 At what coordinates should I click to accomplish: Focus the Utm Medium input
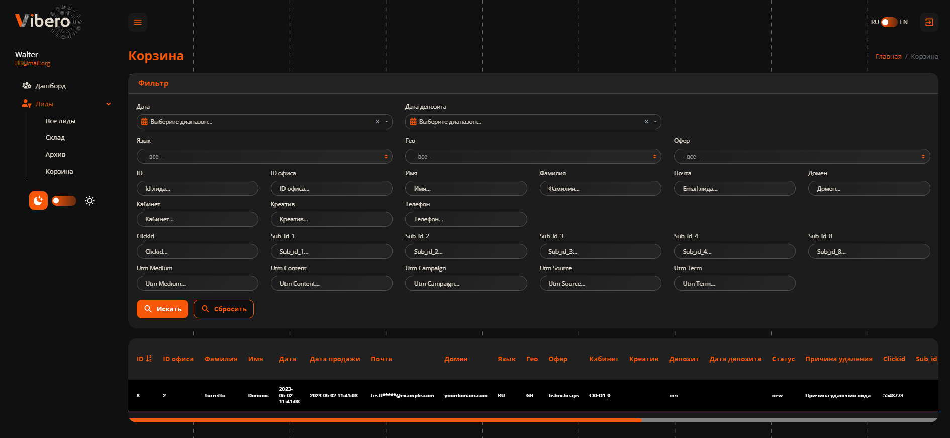(x=197, y=284)
